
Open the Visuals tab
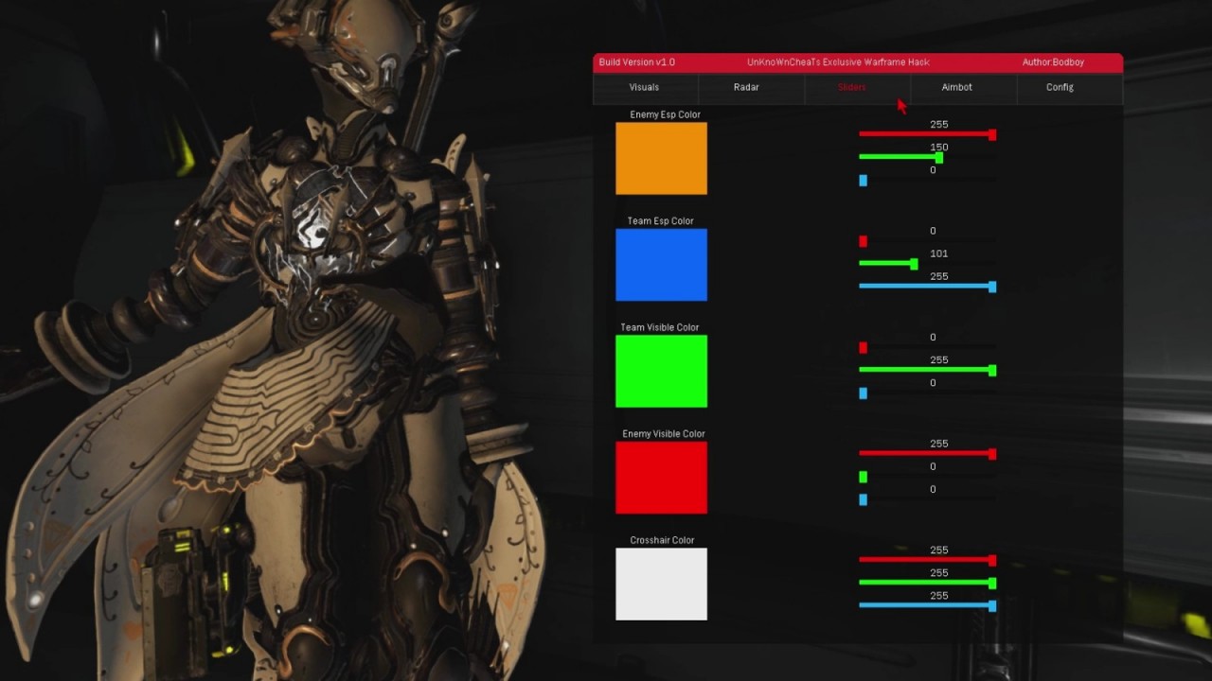coord(645,87)
